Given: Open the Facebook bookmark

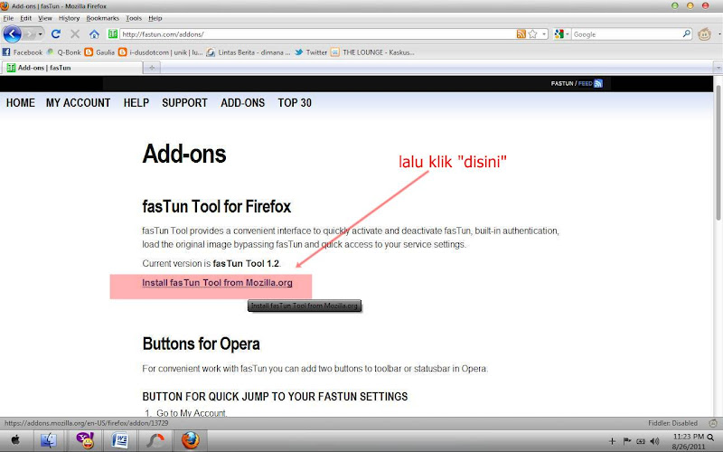Looking at the screenshot, I should (22, 52).
